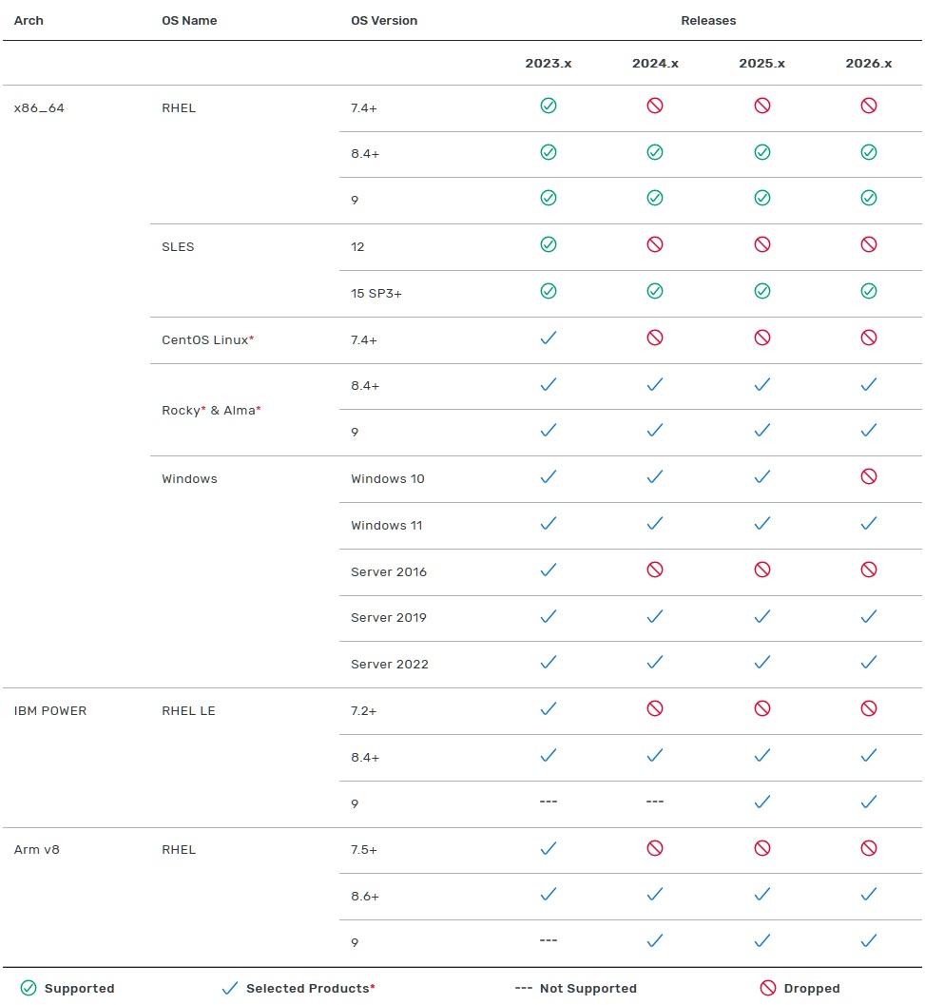Image resolution: width=925 pixels, height=1005 pixels.
Task: Click the not supported dashes for IBM POWER RHEL 9 2023.x
Action: click(548, 802)
